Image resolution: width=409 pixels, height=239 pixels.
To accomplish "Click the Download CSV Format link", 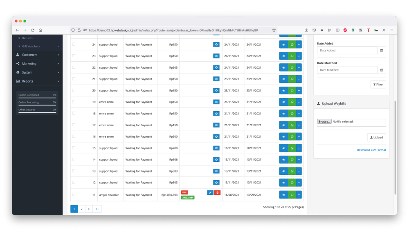I will click(x=371, y=150).
